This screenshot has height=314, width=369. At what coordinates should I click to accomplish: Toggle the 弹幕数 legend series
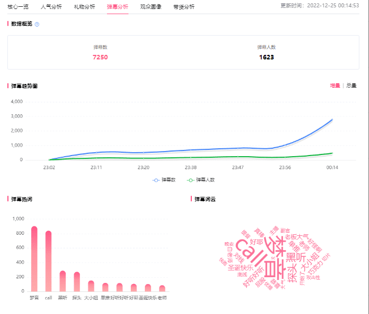[164, 180]
